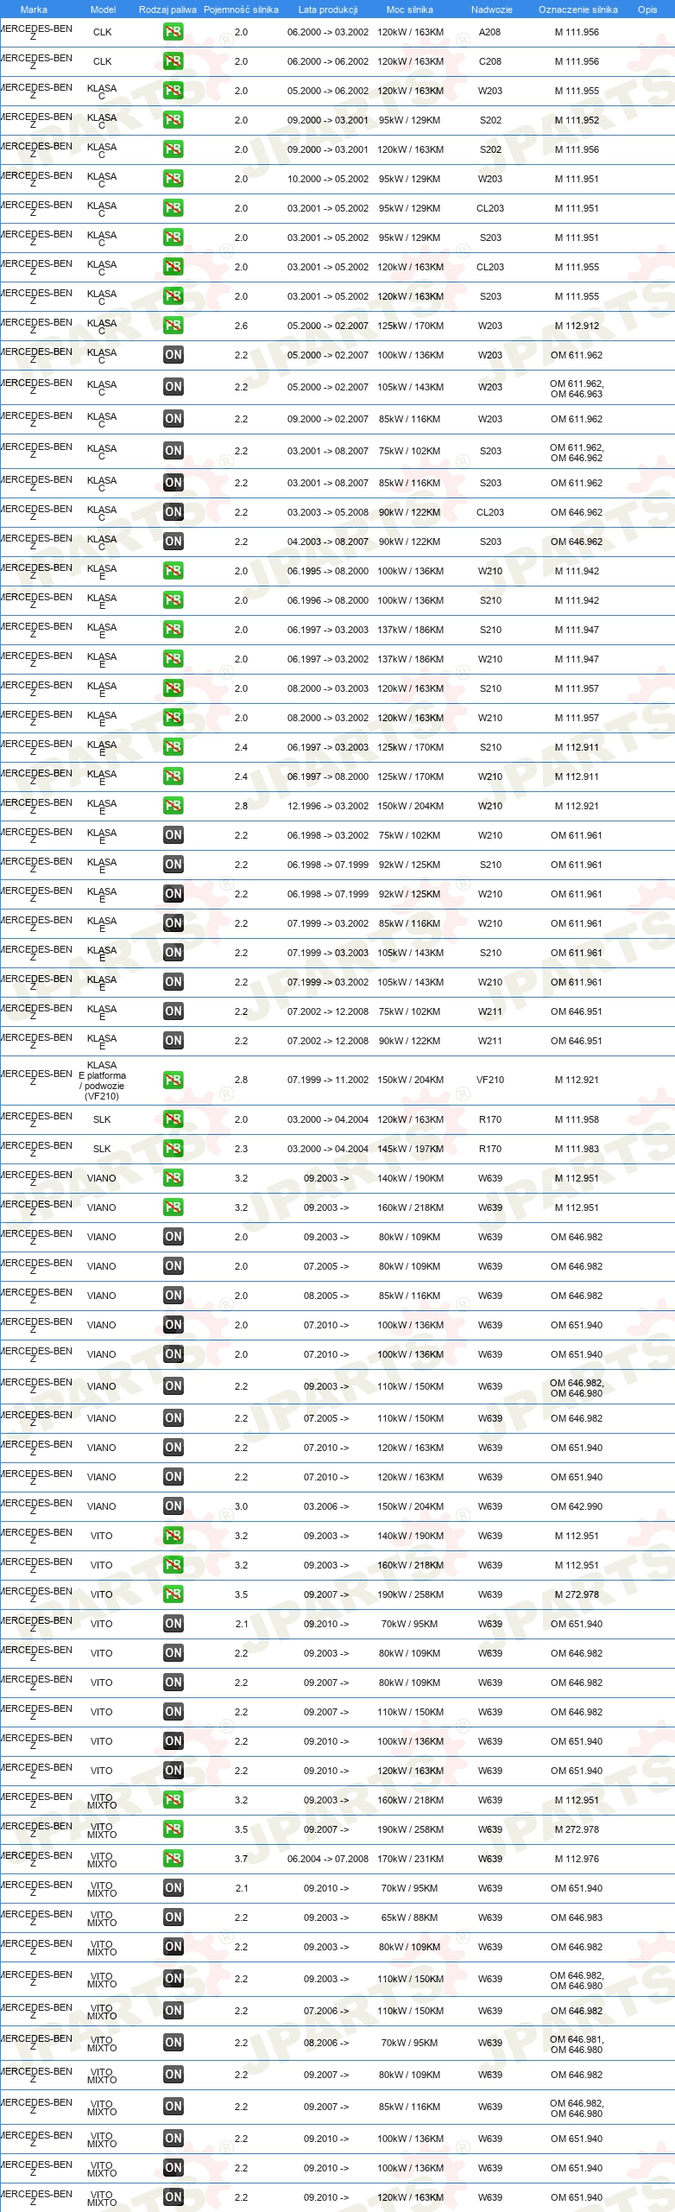Select the 3.7 engine capacity cell
The height and width of the screenshot is (2212, 675).
(x=241, y=1859)
